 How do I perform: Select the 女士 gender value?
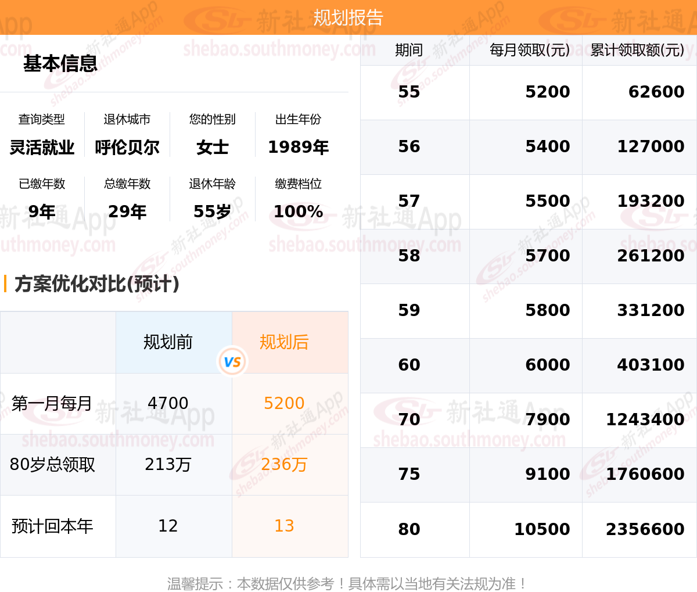(213, 148)
